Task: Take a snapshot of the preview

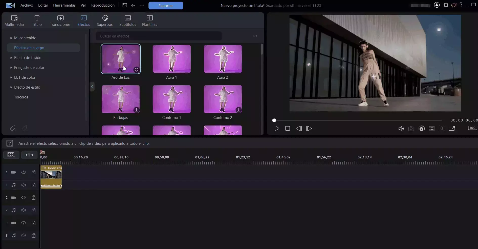Action: [411, 129]
